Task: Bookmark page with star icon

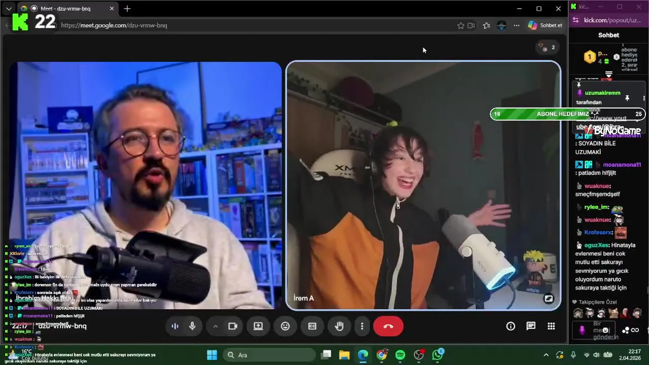Action: [x=460, y=25]
